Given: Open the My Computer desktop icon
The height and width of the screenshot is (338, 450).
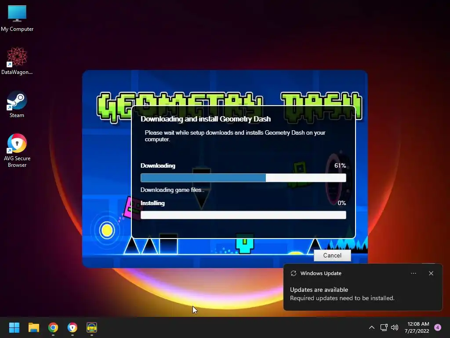Looking at the screenshot, I should pyautogui.click(x=17, y=18).
